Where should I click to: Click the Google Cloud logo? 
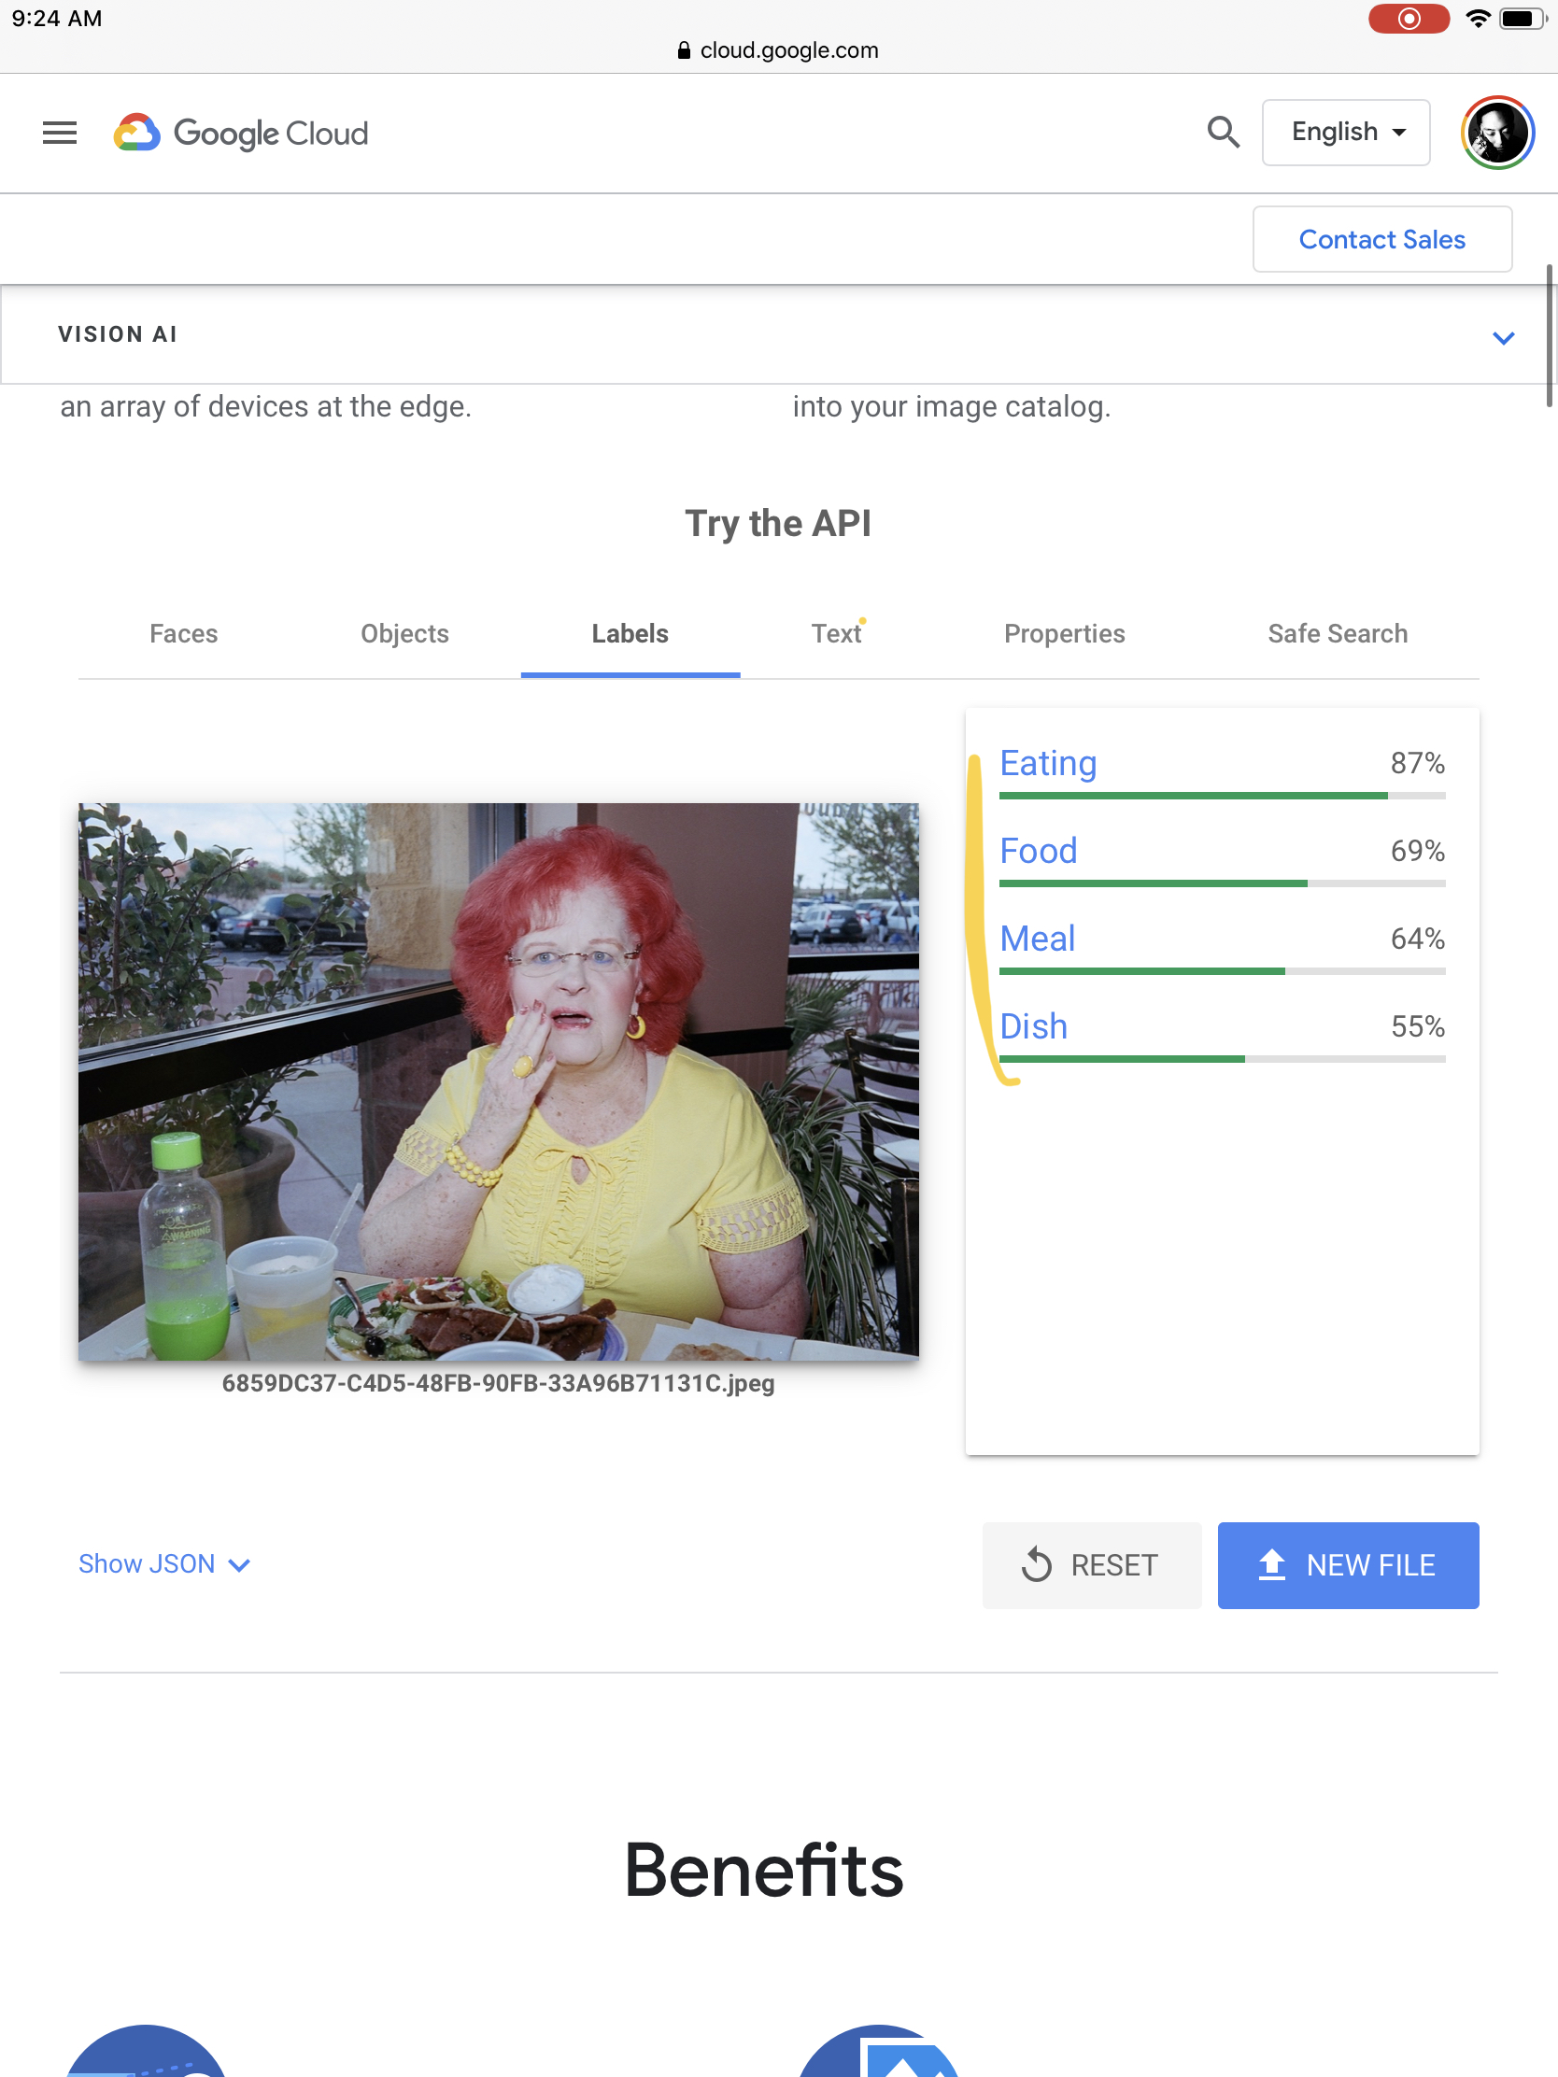coord(240,134)
